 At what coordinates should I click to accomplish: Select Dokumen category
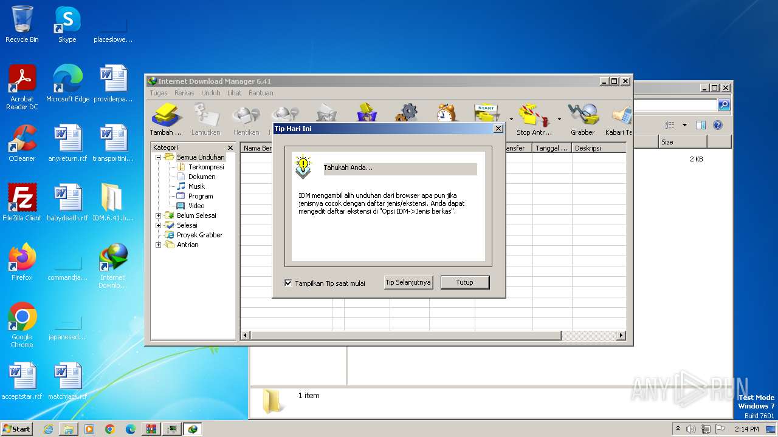[202, 177]
